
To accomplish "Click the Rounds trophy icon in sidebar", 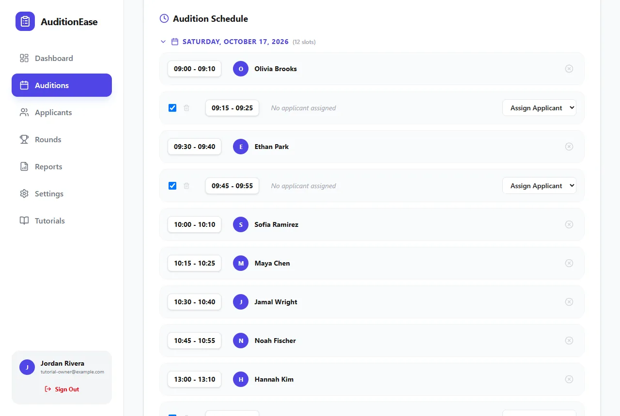I will click(x=24, y=139).
